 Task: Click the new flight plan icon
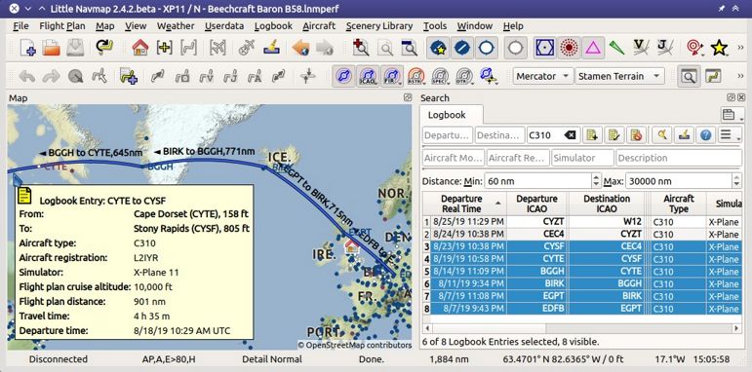pos(27,48)
